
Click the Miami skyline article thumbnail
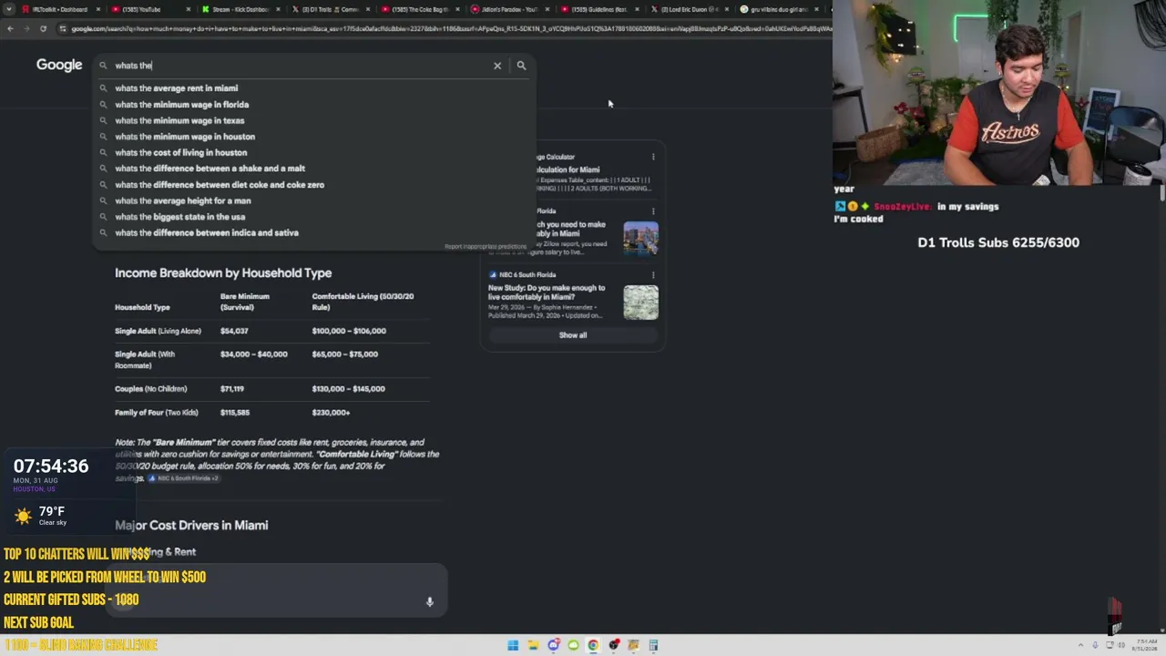640,239
